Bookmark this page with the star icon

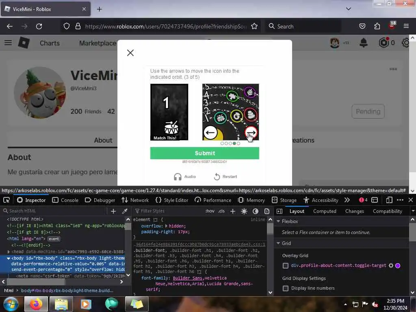(254, 26)
